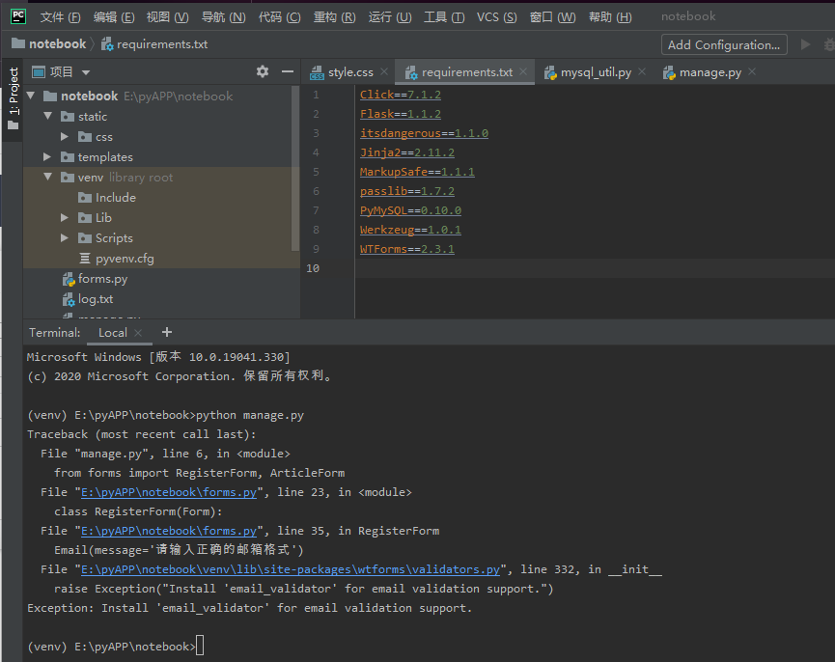Open the validators.py link in traceback
This screenshot has height=662, width=835.
pyautogui.click(x=291, y=569)
